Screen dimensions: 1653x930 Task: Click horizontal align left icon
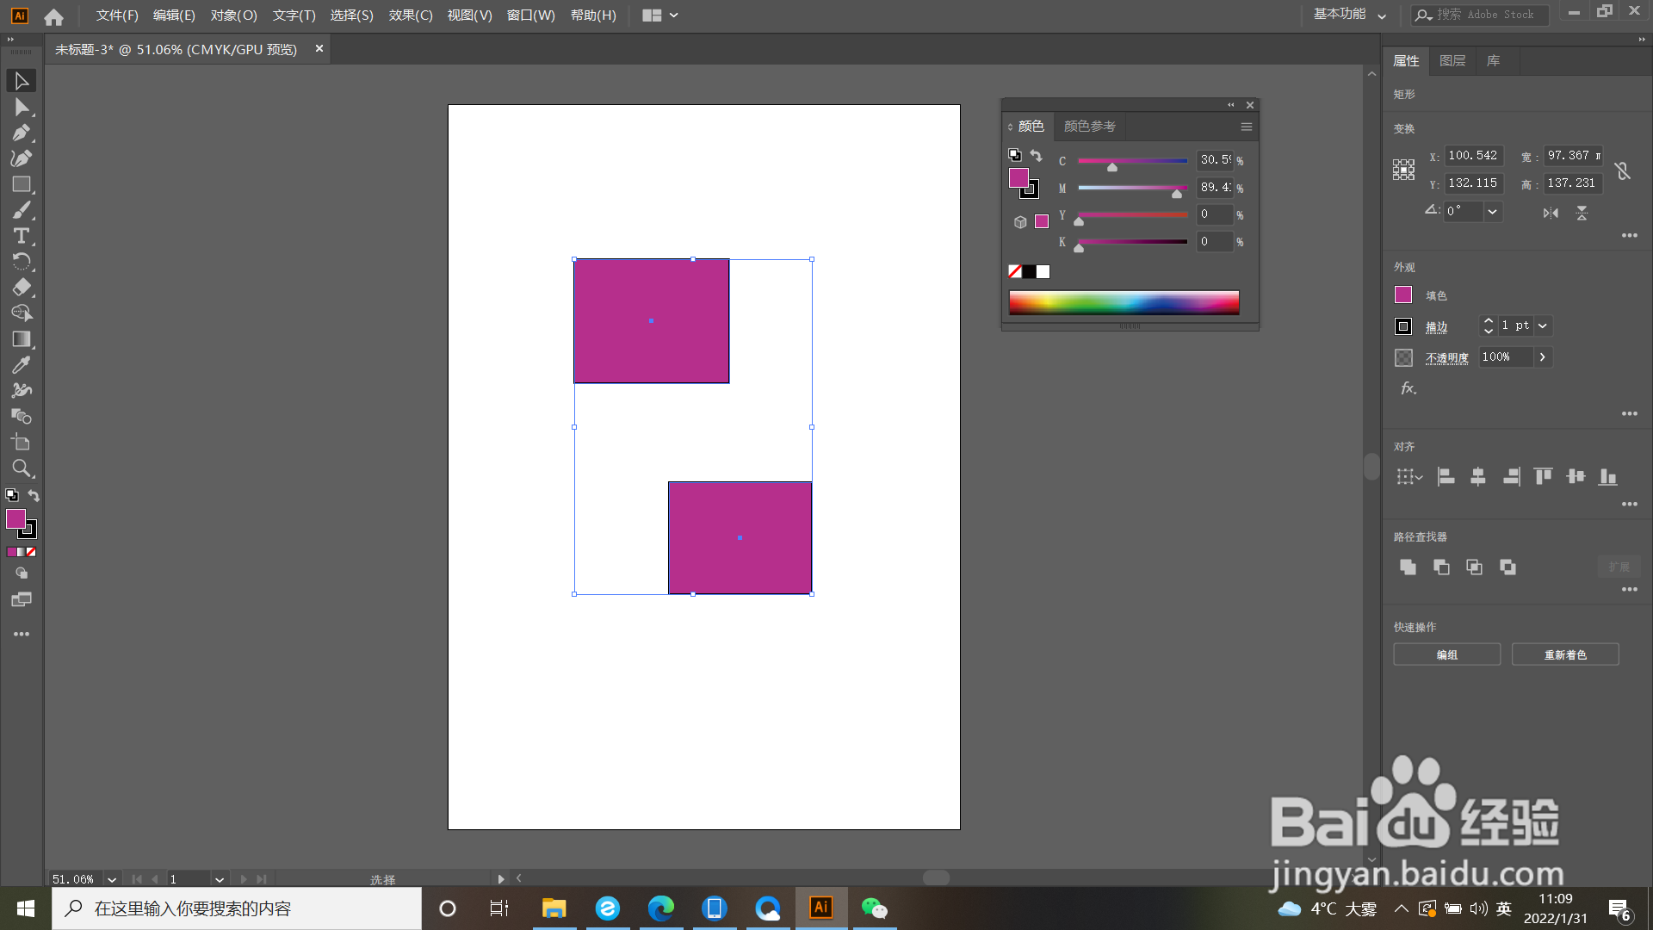click(x=1446, y=477)
